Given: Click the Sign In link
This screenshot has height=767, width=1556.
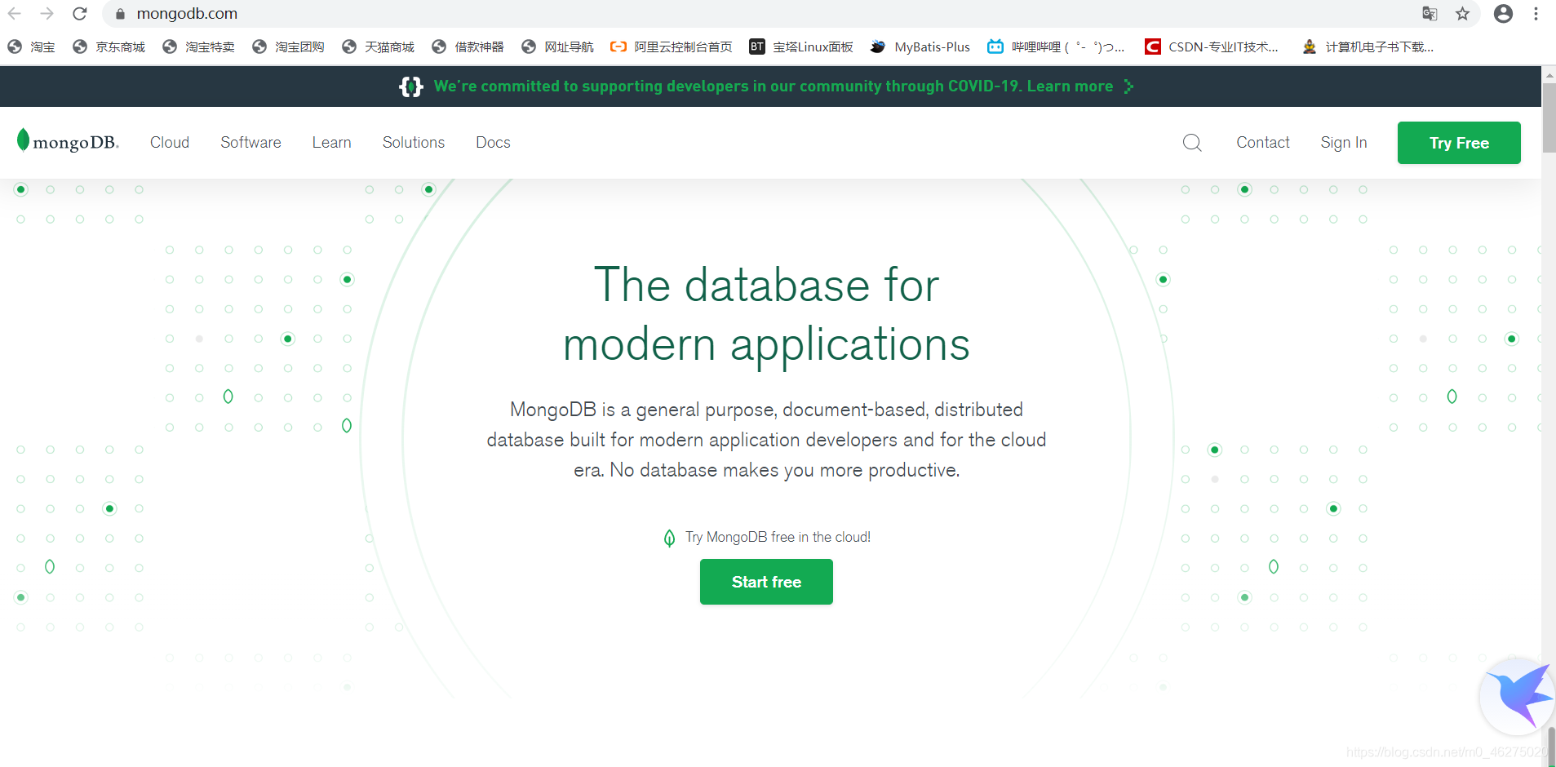Looking at the screenshot, I should coord(1344,143).
